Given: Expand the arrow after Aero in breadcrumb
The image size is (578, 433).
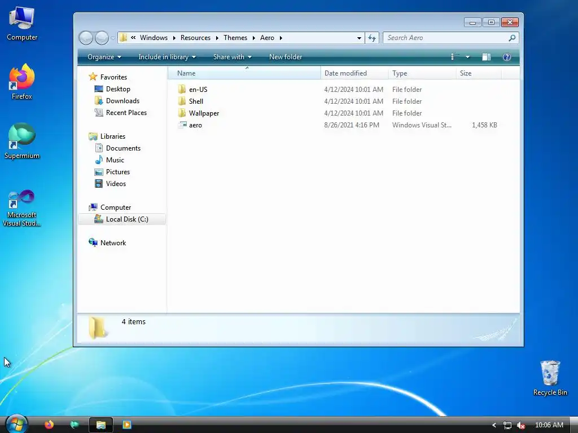Looking at the screenshot, I should [x=281, y=38].
